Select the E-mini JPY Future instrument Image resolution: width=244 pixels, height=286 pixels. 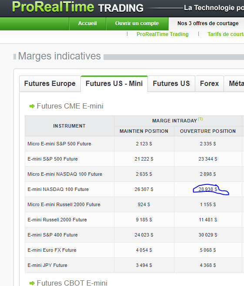[47, 265]
